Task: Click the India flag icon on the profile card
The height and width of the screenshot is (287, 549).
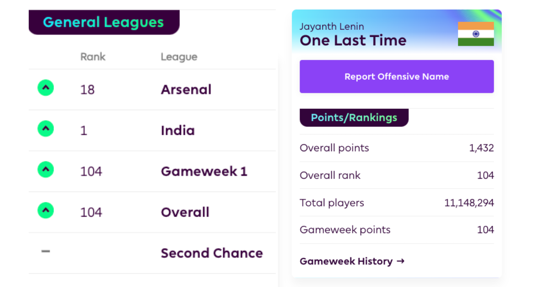Action: click(x=476, y=33)
